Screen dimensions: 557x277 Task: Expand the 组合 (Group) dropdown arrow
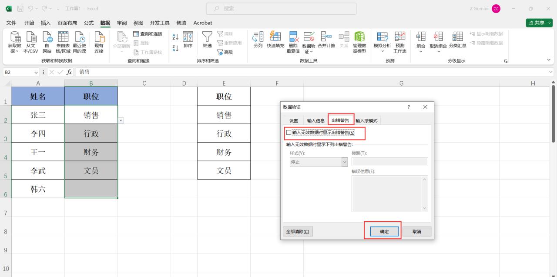point(421,51)
